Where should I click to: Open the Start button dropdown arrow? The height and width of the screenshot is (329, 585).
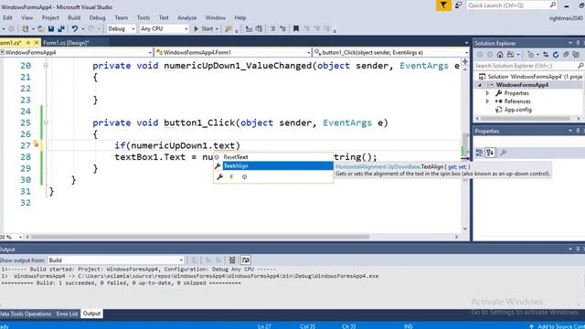tap(217, 28)
